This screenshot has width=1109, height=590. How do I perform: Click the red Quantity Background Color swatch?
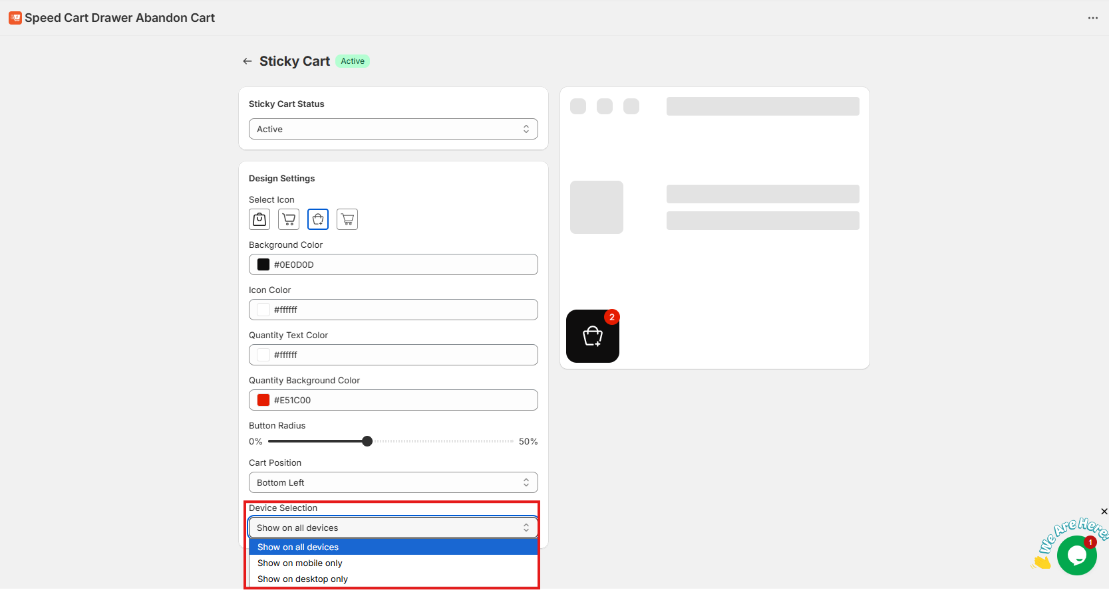[263, 400]
